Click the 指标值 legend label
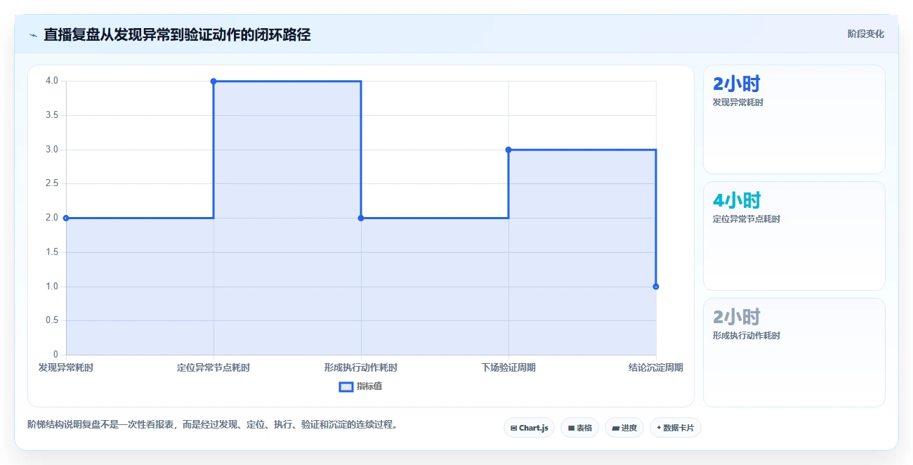 tap(369, 386)
